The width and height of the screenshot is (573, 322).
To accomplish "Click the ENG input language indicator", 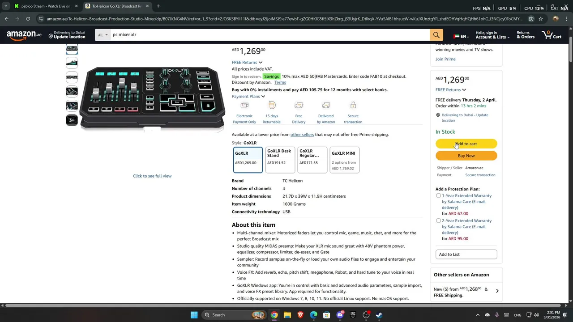I will click(x=517, y=315).
